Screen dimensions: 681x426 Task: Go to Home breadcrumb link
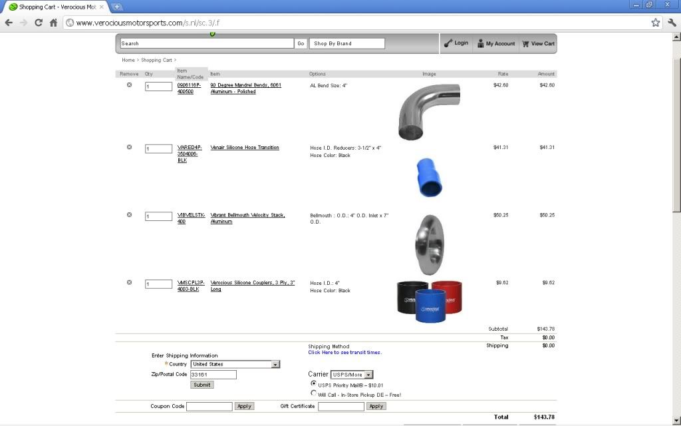click(x=128, y=60)
